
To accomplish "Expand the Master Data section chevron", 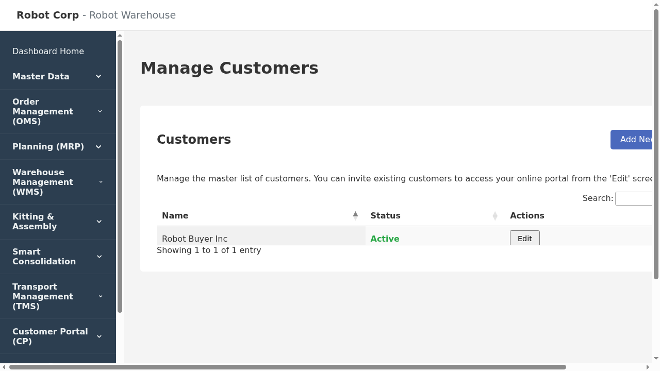I will point(98,76).
